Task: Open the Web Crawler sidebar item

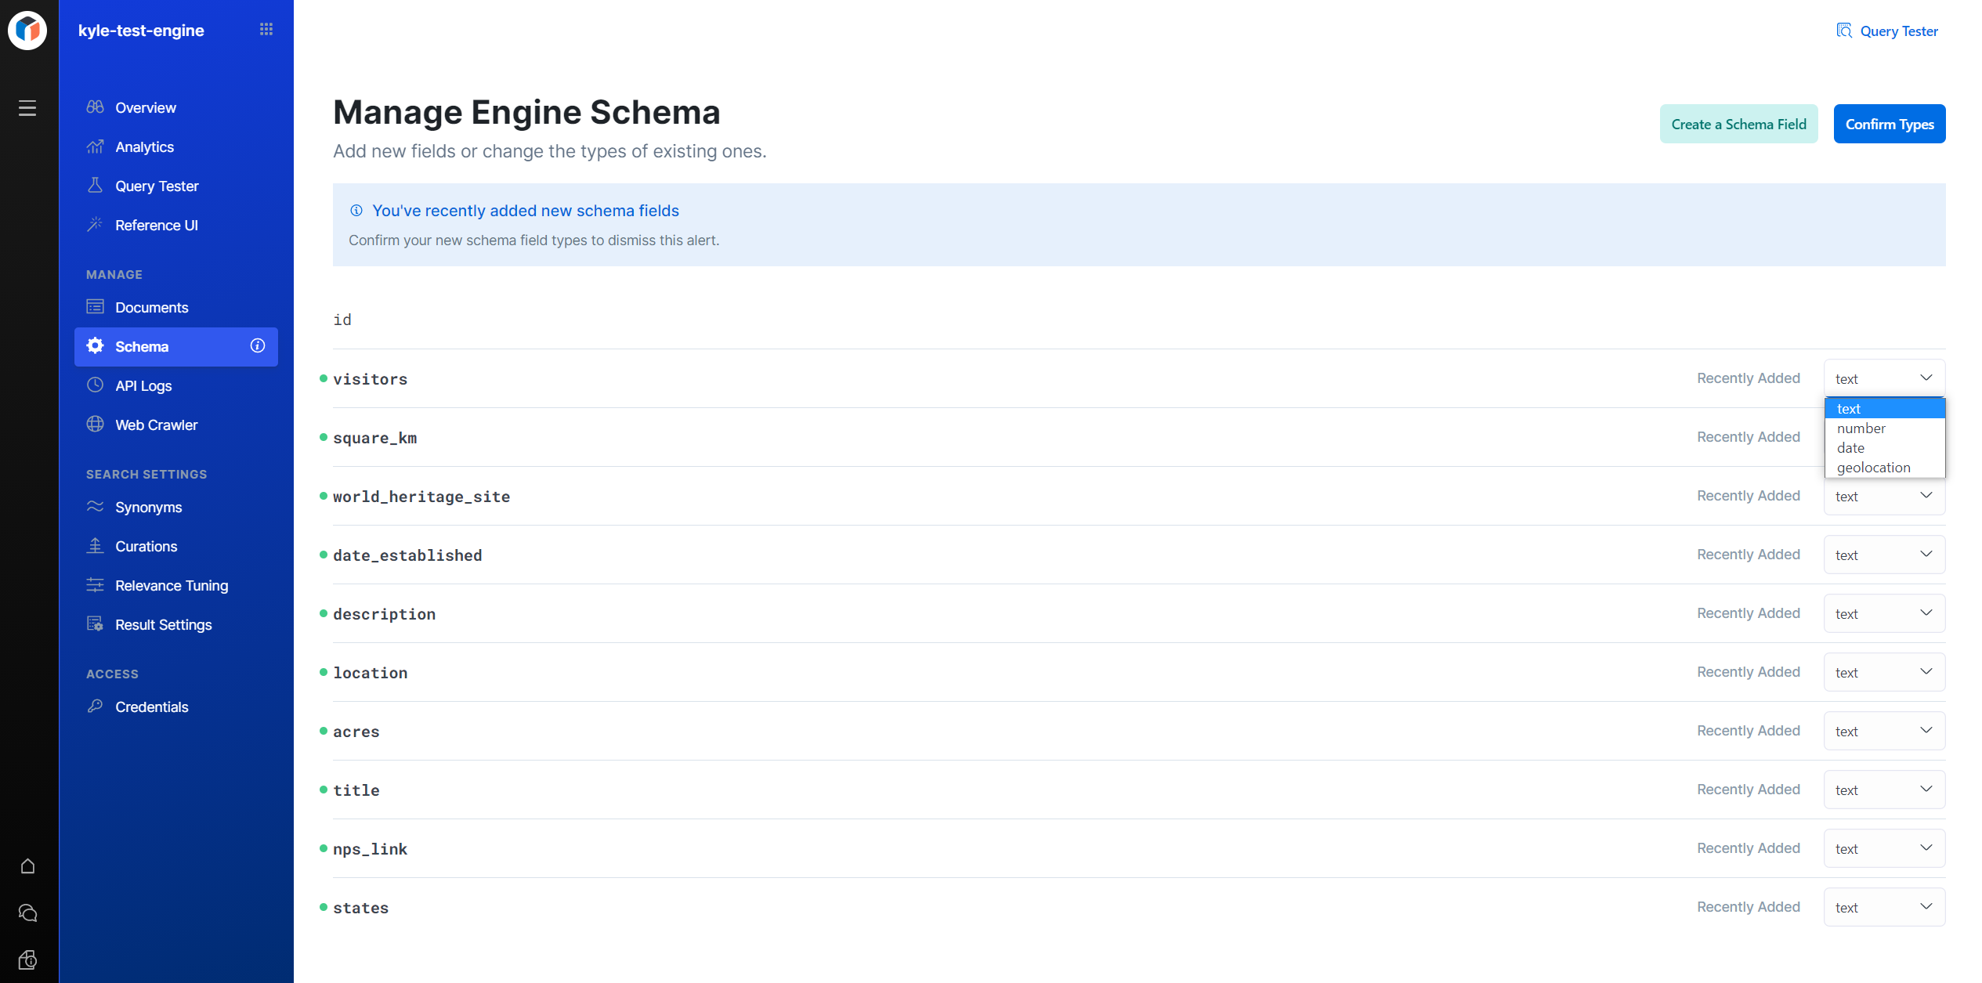Action: tap(156, 425)
